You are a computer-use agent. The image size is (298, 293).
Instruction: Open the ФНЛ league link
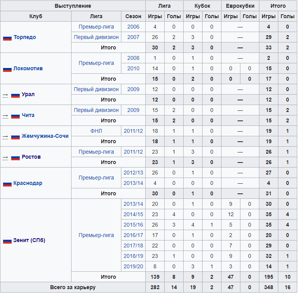[96, 131]
